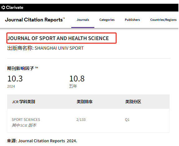Click publisher name Shanghai Univ Sport
179x146 pixels.
(59, 48)
